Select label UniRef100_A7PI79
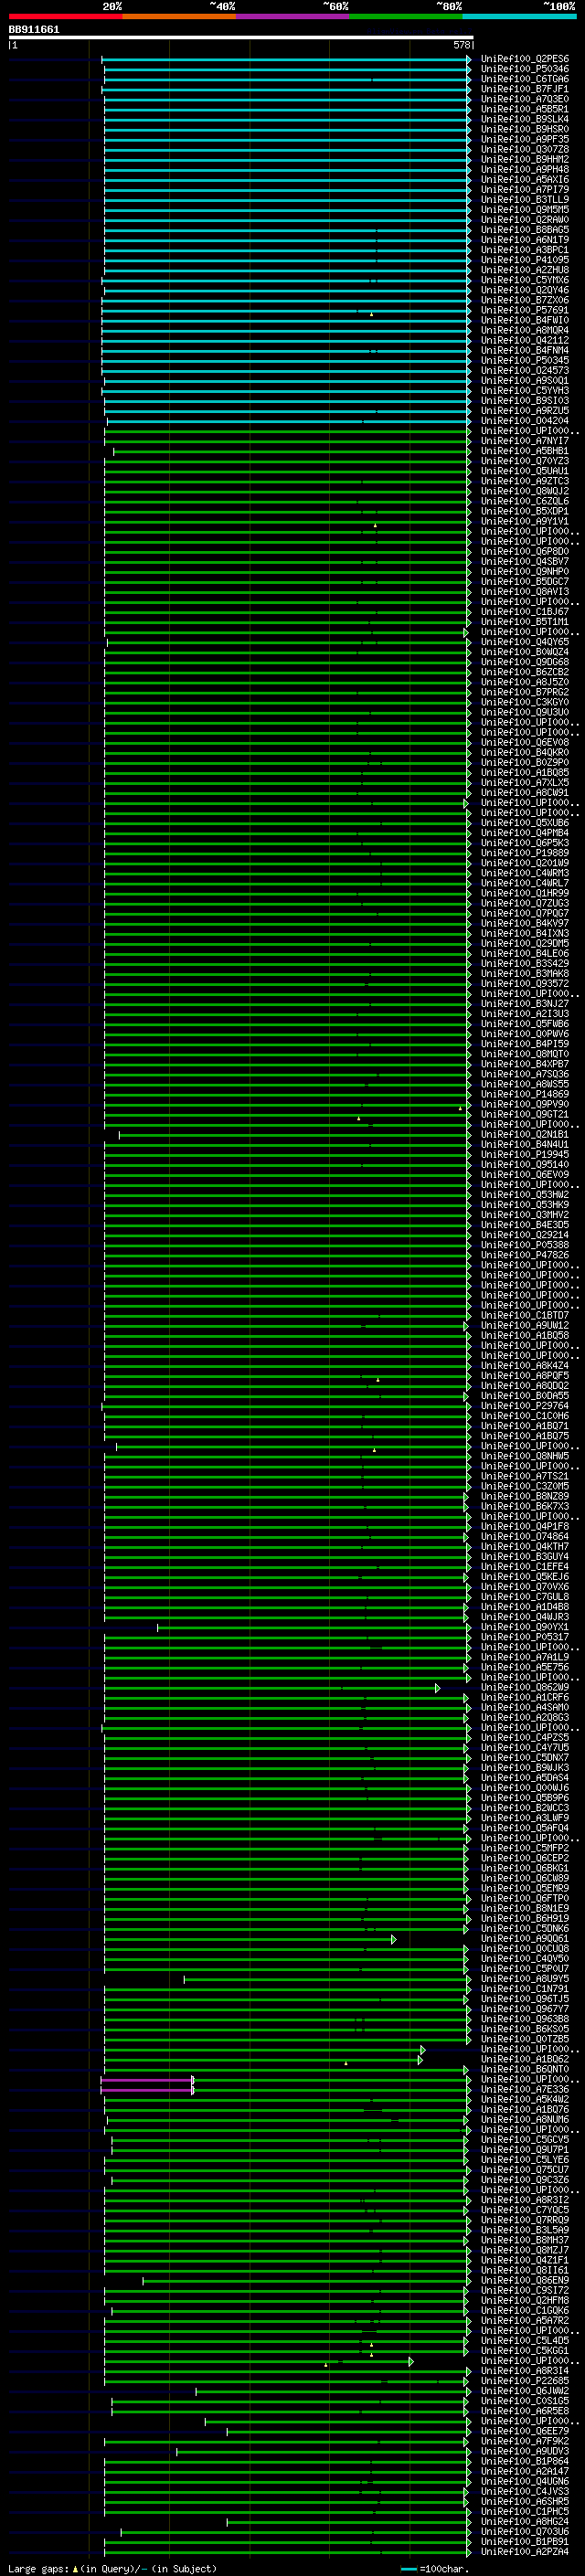Viewport: 585px width, 2576px height. tap(525, 190)
